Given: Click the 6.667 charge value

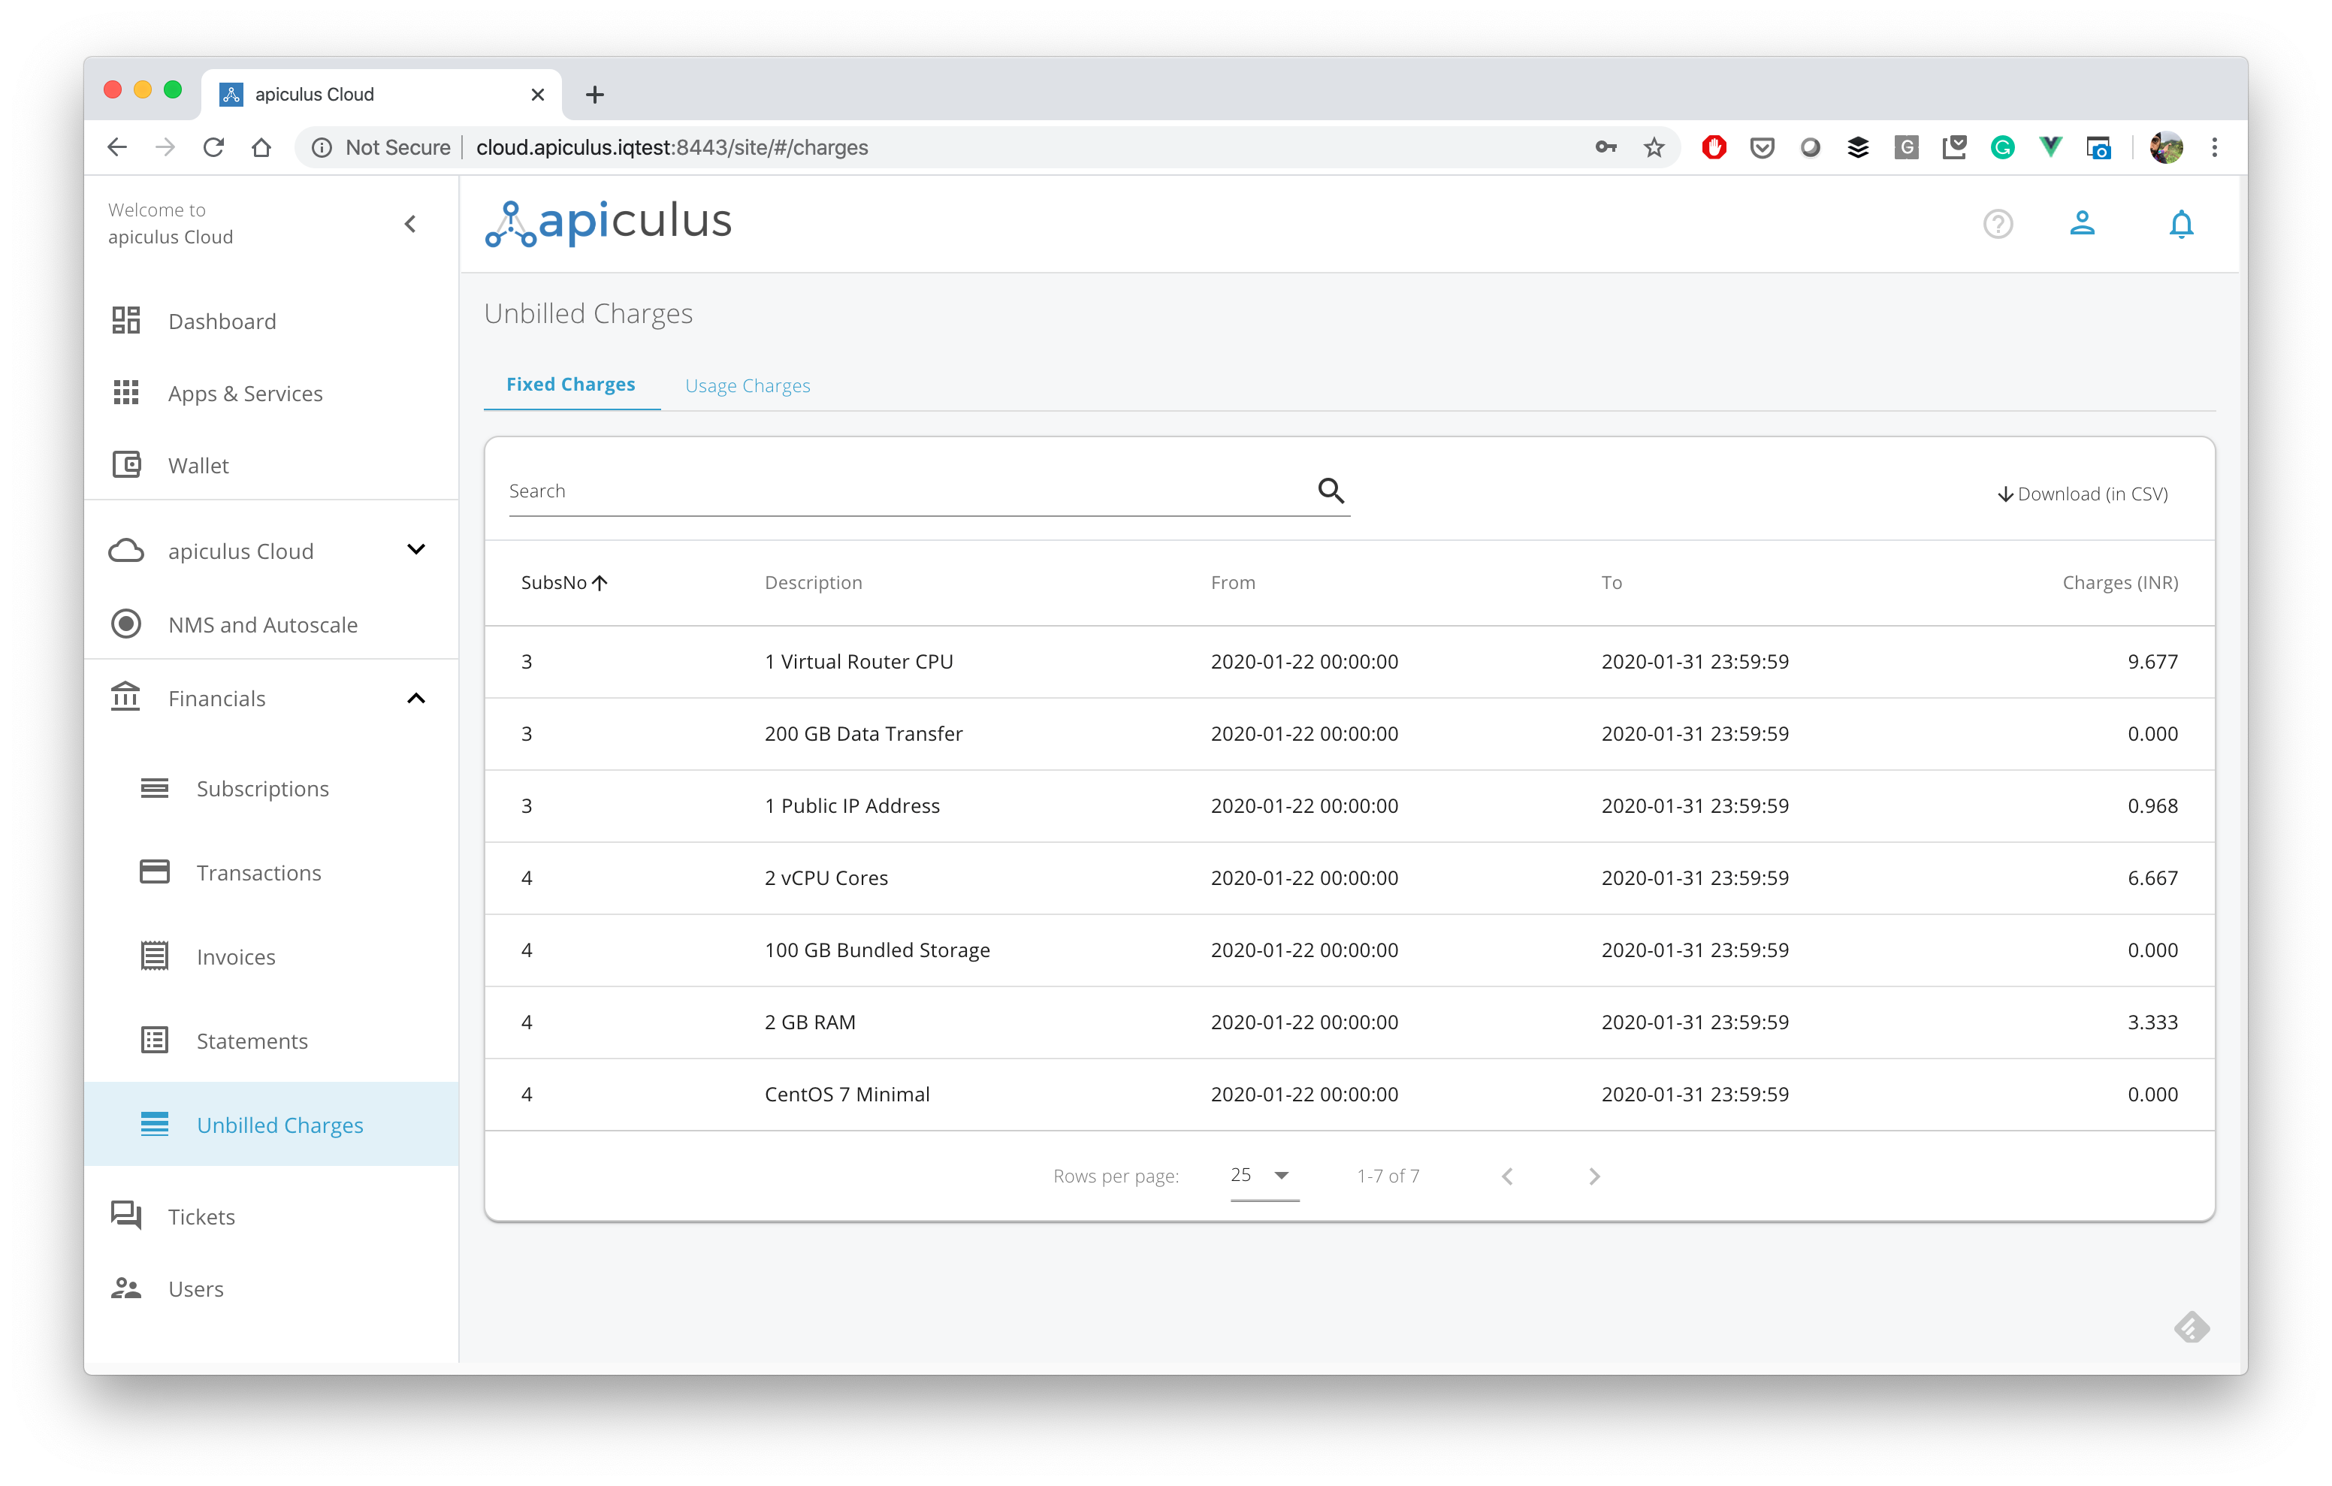Looking at the screenshot, I should tap(2152, 877).
